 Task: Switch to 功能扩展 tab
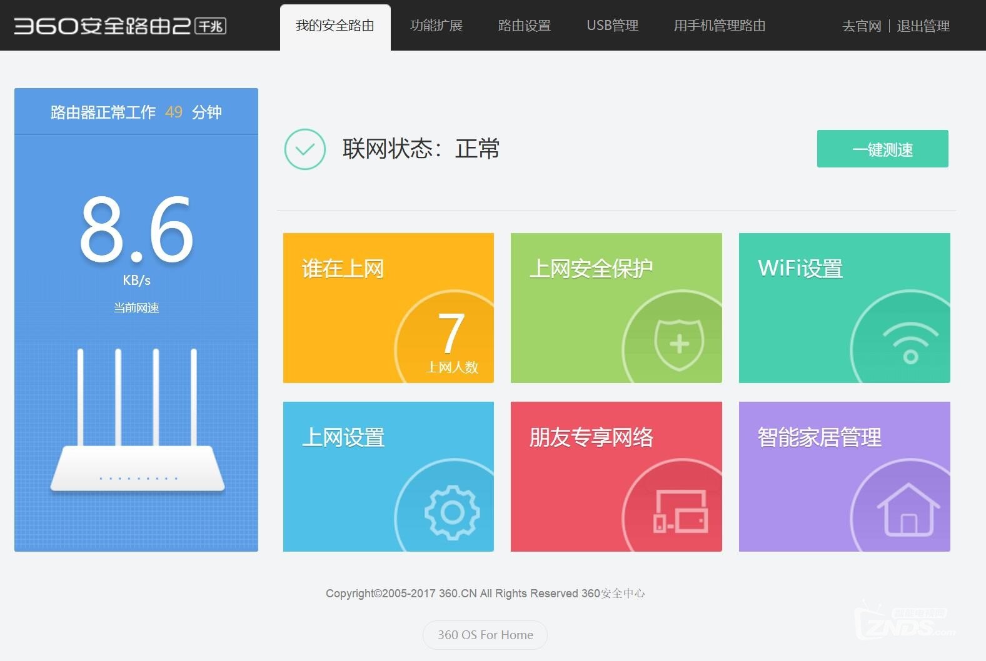tap(436, 26)
